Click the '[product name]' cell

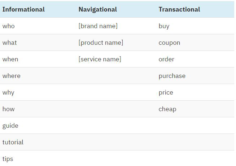click(101, 43)
